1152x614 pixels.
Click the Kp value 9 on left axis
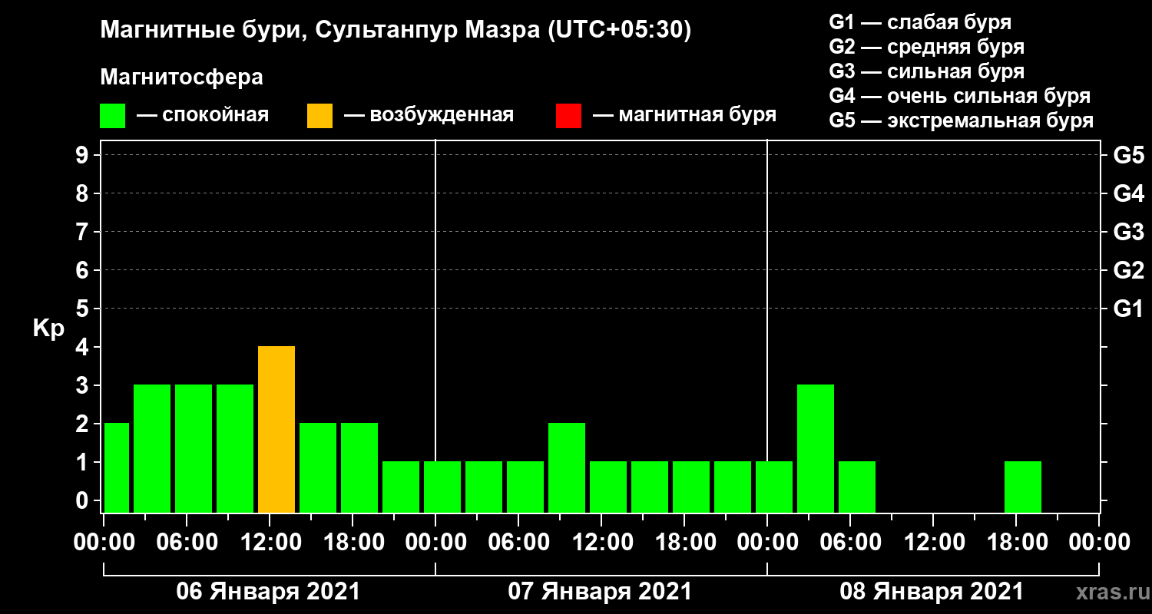coord(84,156)
